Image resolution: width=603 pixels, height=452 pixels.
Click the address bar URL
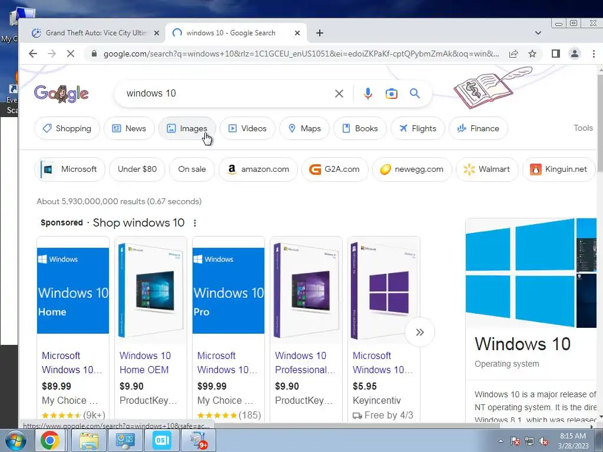pos(301,54)
